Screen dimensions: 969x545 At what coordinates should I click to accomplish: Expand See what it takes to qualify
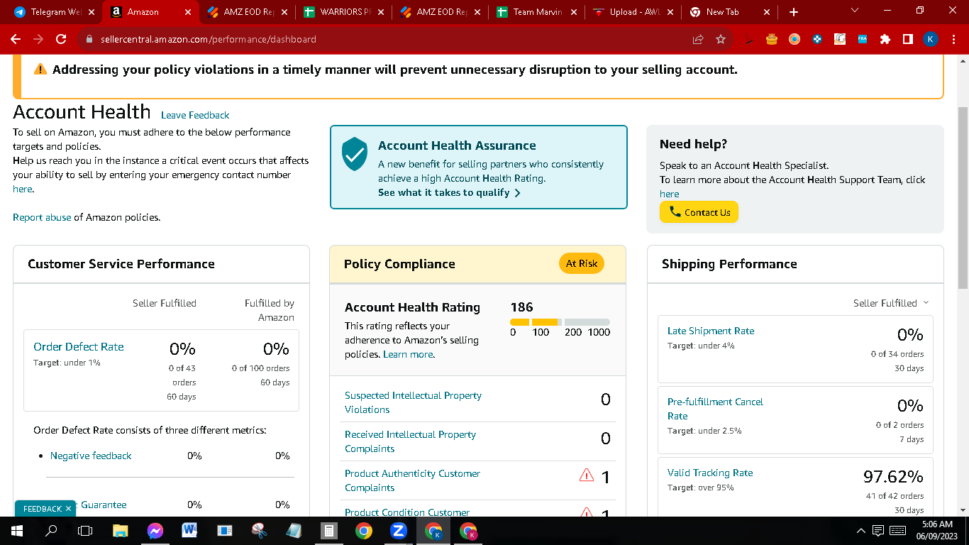coord(449,193)
